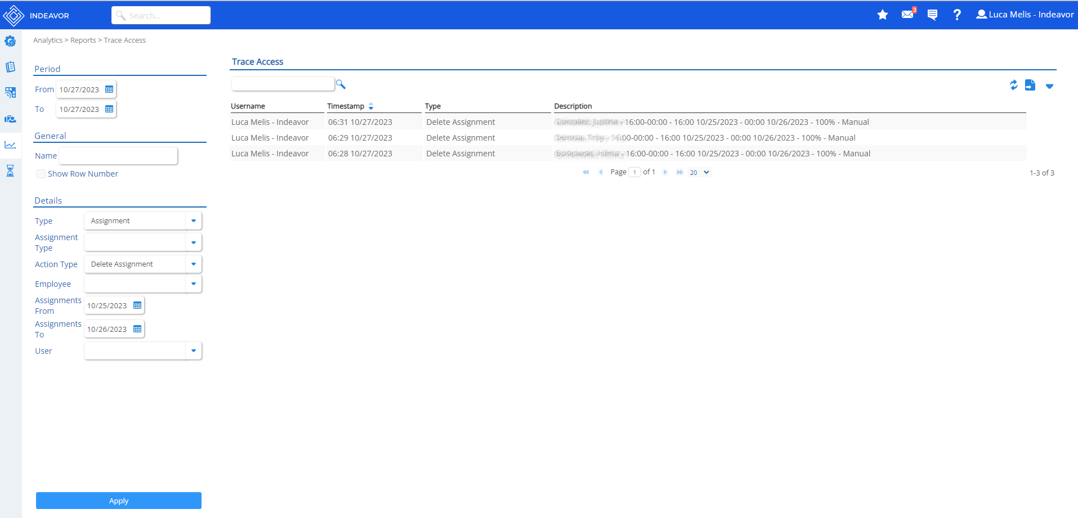Viewport: 1078px width, 518px height.
Task: Select the row with timestamp 06:31 10/27/2023
Action: click(628, 122)
